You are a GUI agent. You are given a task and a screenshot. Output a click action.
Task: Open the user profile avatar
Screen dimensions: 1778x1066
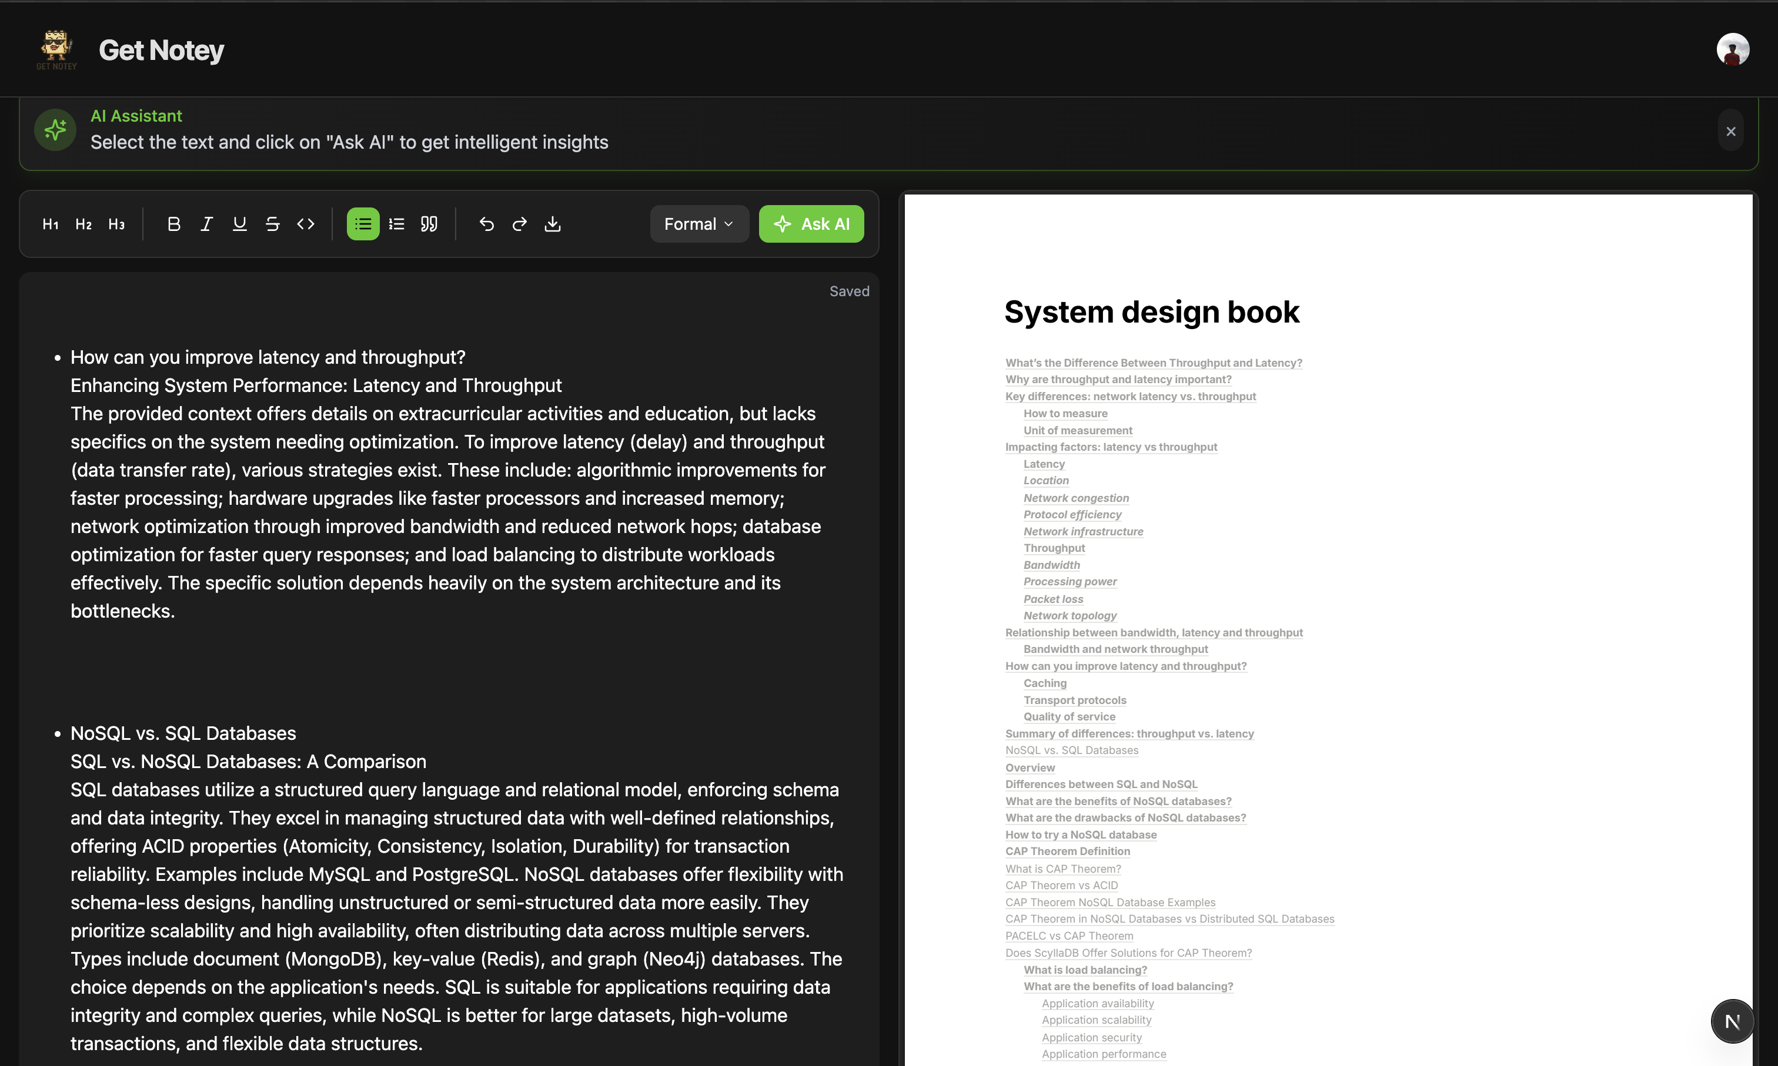1733,49
